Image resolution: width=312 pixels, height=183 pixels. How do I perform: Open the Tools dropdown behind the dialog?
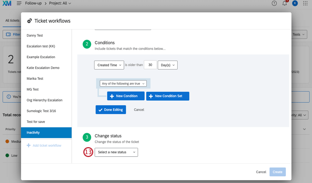pyautogui.click(x=299, y=34)
